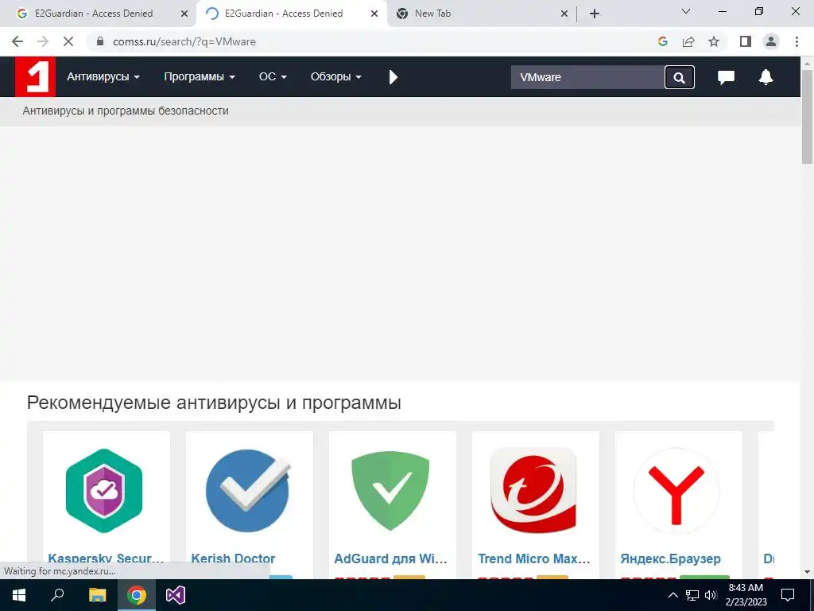Click the red Comss site logo

pyautogui.click(x=35, y=77)
